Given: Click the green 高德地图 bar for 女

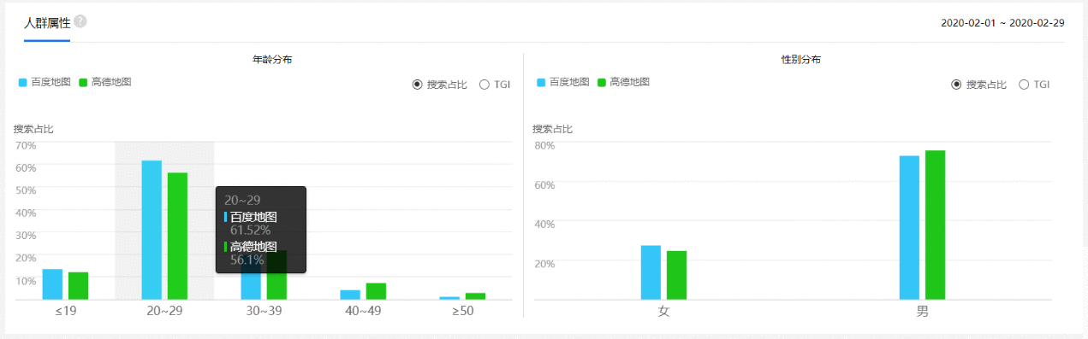Looking at the screenshot, I should (x=676, y=275).
